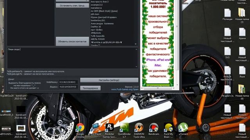
Task: Select contact 'Dashka 3d'
Action: coord(96,27)
